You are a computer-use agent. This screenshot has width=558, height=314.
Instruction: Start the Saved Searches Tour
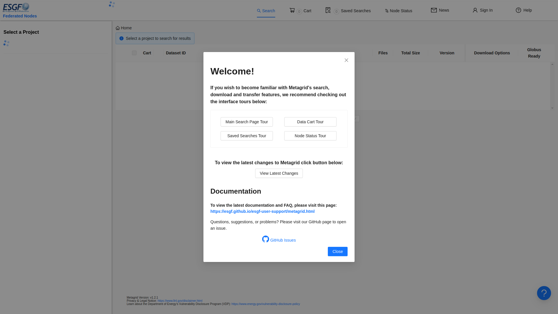(247, 136)
